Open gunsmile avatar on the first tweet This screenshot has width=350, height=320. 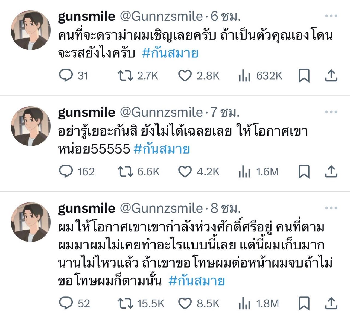pyautogui.click(x=31, y=30)
